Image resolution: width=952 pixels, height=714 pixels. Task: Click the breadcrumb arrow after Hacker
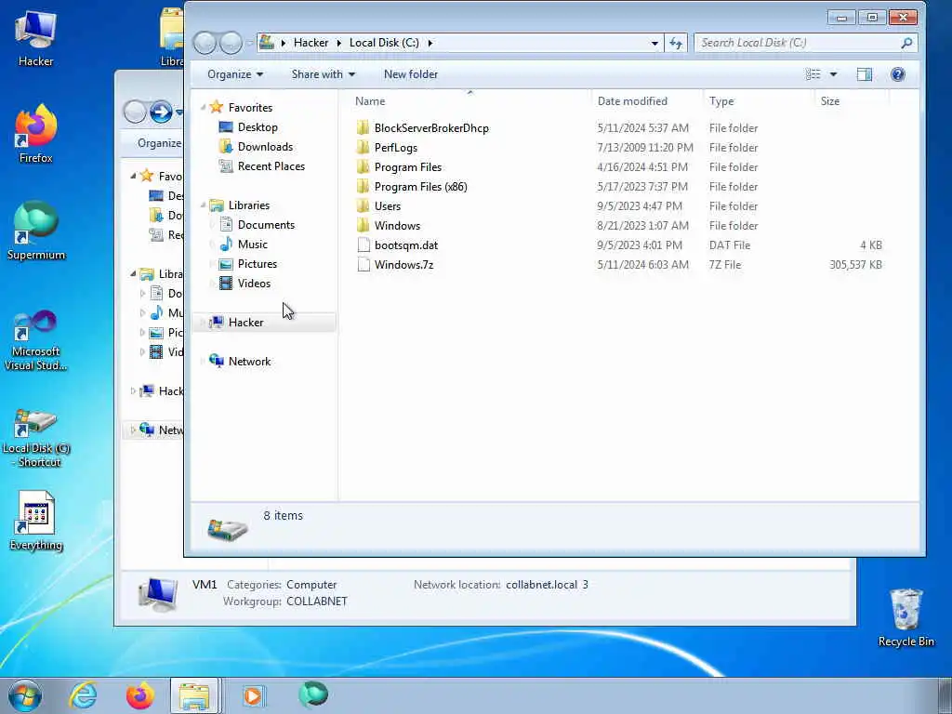click(338, 43)
